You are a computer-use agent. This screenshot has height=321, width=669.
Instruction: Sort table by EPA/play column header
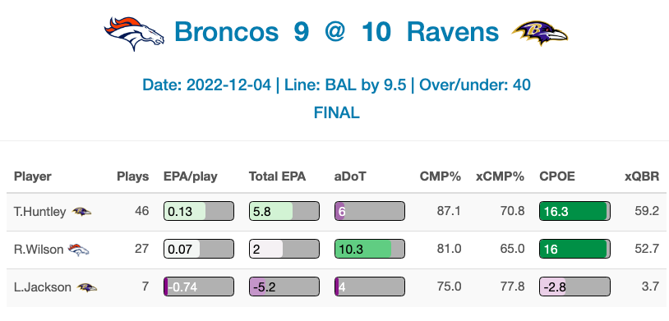tap(191, 177)
